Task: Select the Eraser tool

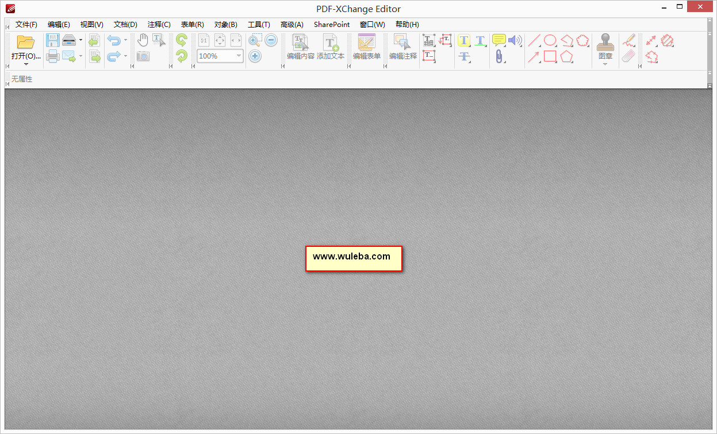Action: tap(629, 56)
